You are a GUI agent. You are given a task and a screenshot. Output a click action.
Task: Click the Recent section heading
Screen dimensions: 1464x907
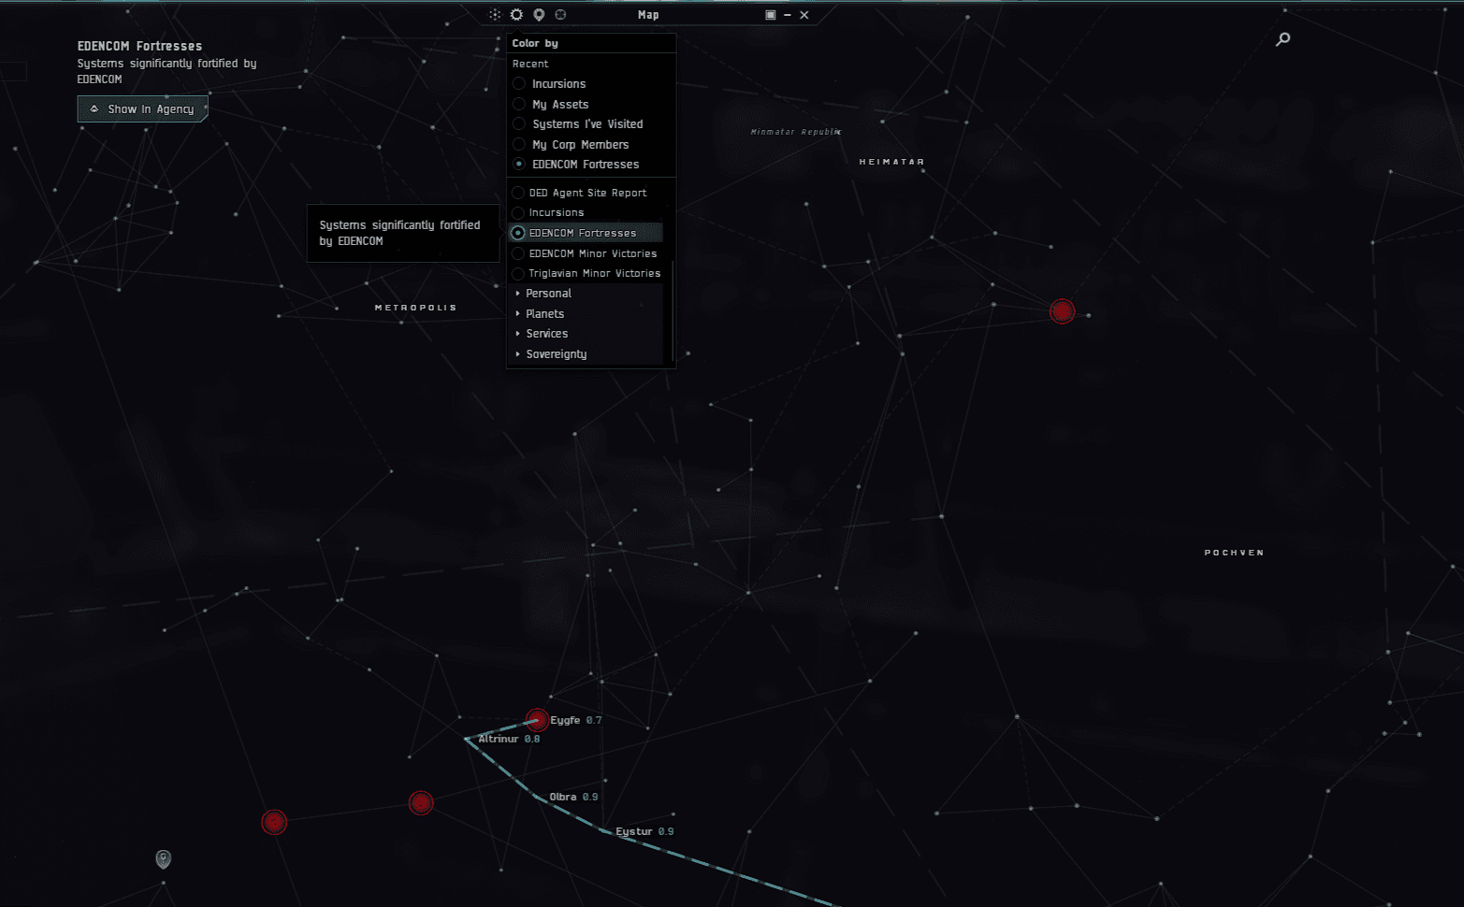tap(530, 64)
